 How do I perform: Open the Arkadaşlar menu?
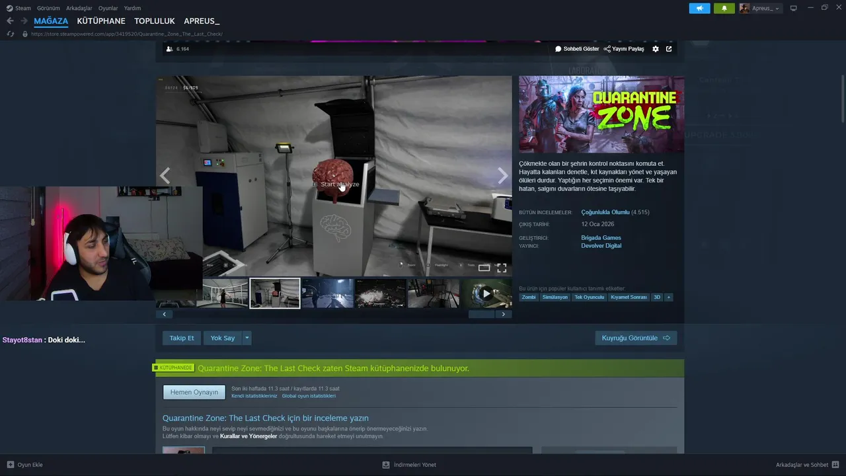(x=79, y=8)
